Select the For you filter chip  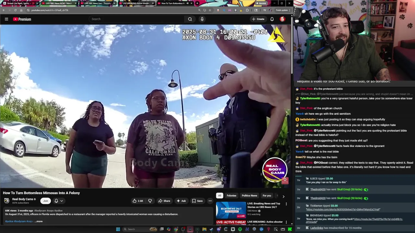pos(267,195)
